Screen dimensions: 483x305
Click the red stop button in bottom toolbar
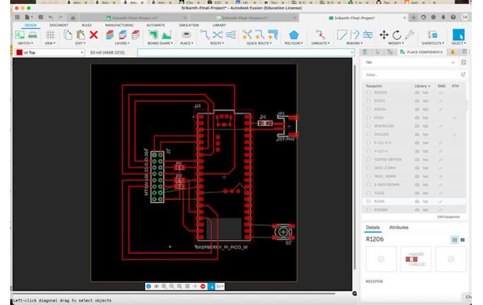pyautogui.click(x=203, y=287)
